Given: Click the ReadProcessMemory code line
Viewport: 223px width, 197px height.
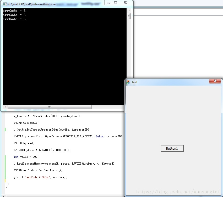Looking at the screenshot, I should point(65,164).
